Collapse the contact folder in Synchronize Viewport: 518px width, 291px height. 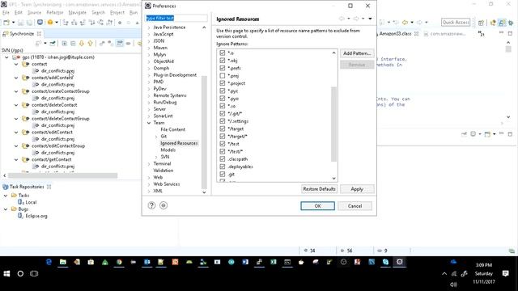[16, 64]
